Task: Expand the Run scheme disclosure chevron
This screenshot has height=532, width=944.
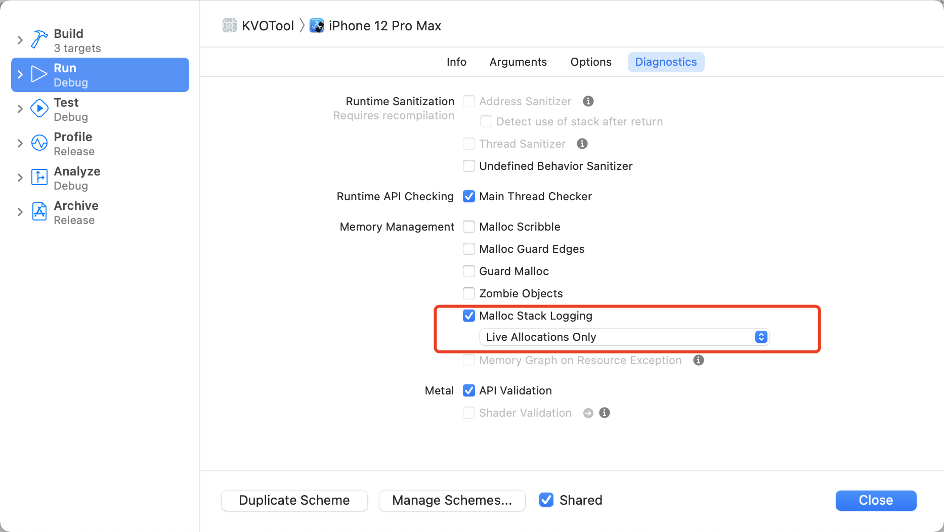Action: [x=20, y=74]
